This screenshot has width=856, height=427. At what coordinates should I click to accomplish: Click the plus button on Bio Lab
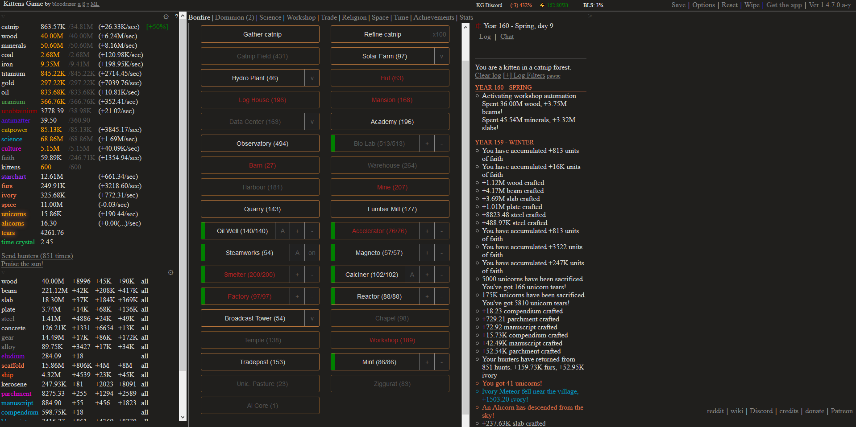[x=427, y=144]
